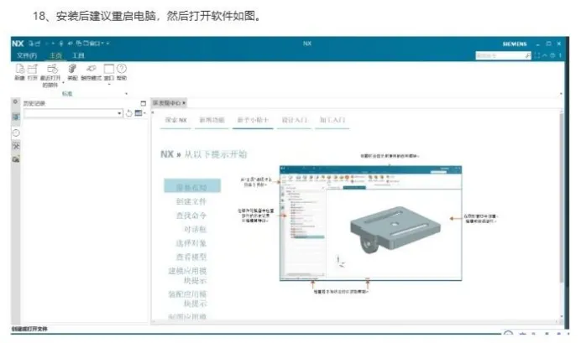
Task: Open the Design basics (设计入门) tab
Action: pos(295,120)
